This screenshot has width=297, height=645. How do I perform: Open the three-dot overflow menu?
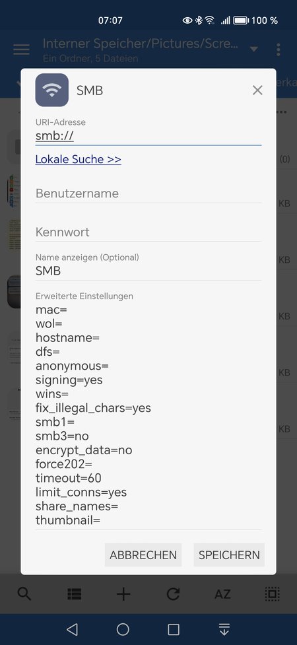(x=279, y=50)
